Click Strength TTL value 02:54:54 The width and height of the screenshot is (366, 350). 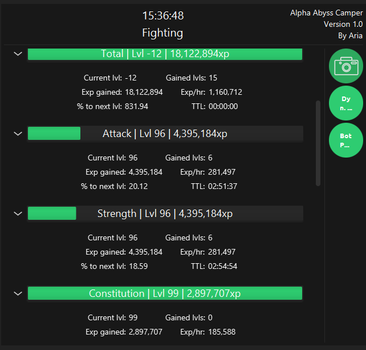coord(222,266)
